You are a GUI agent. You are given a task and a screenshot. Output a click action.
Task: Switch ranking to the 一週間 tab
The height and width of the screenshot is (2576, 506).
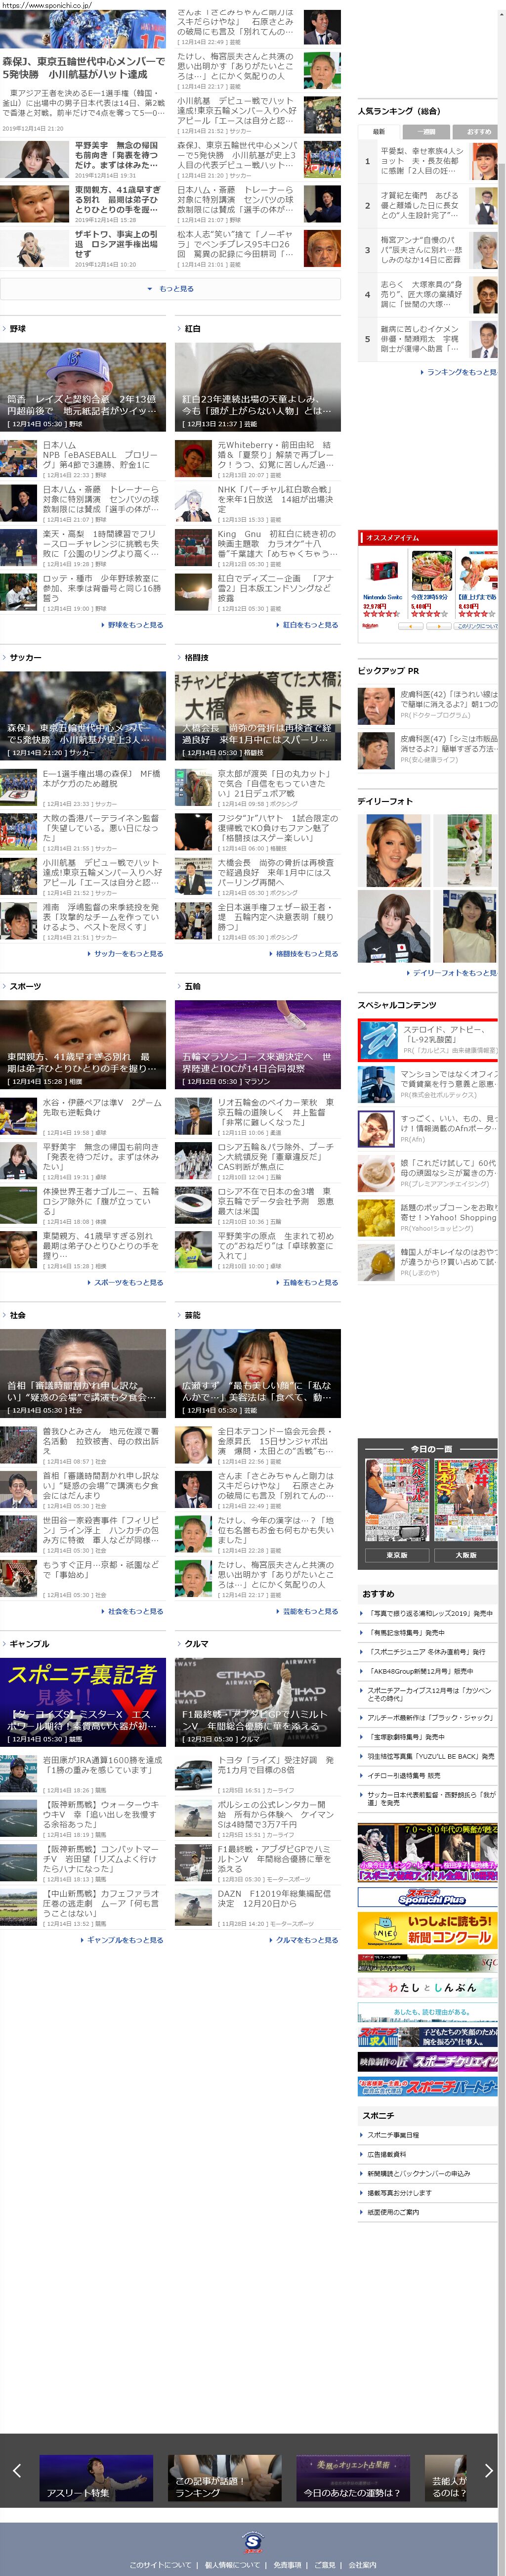[427, 131]
